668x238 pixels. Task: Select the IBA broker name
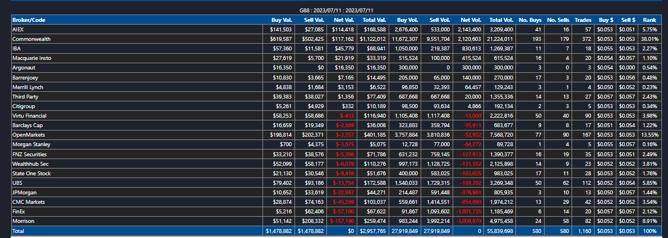coord(16,49)
